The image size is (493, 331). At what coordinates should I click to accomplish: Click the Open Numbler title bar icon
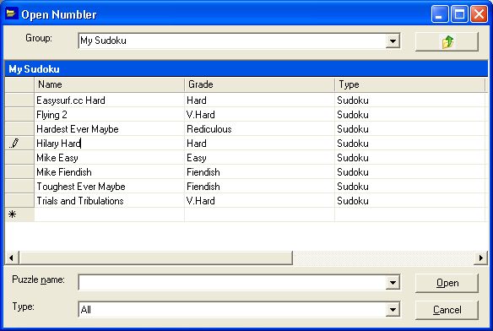pos(12,14)
